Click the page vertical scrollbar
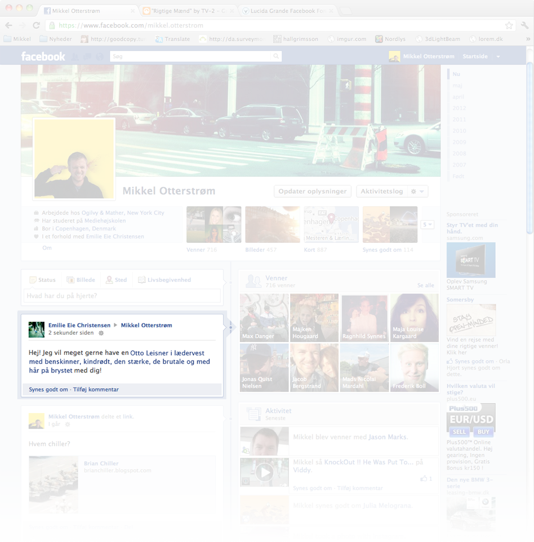 (530, 149)
